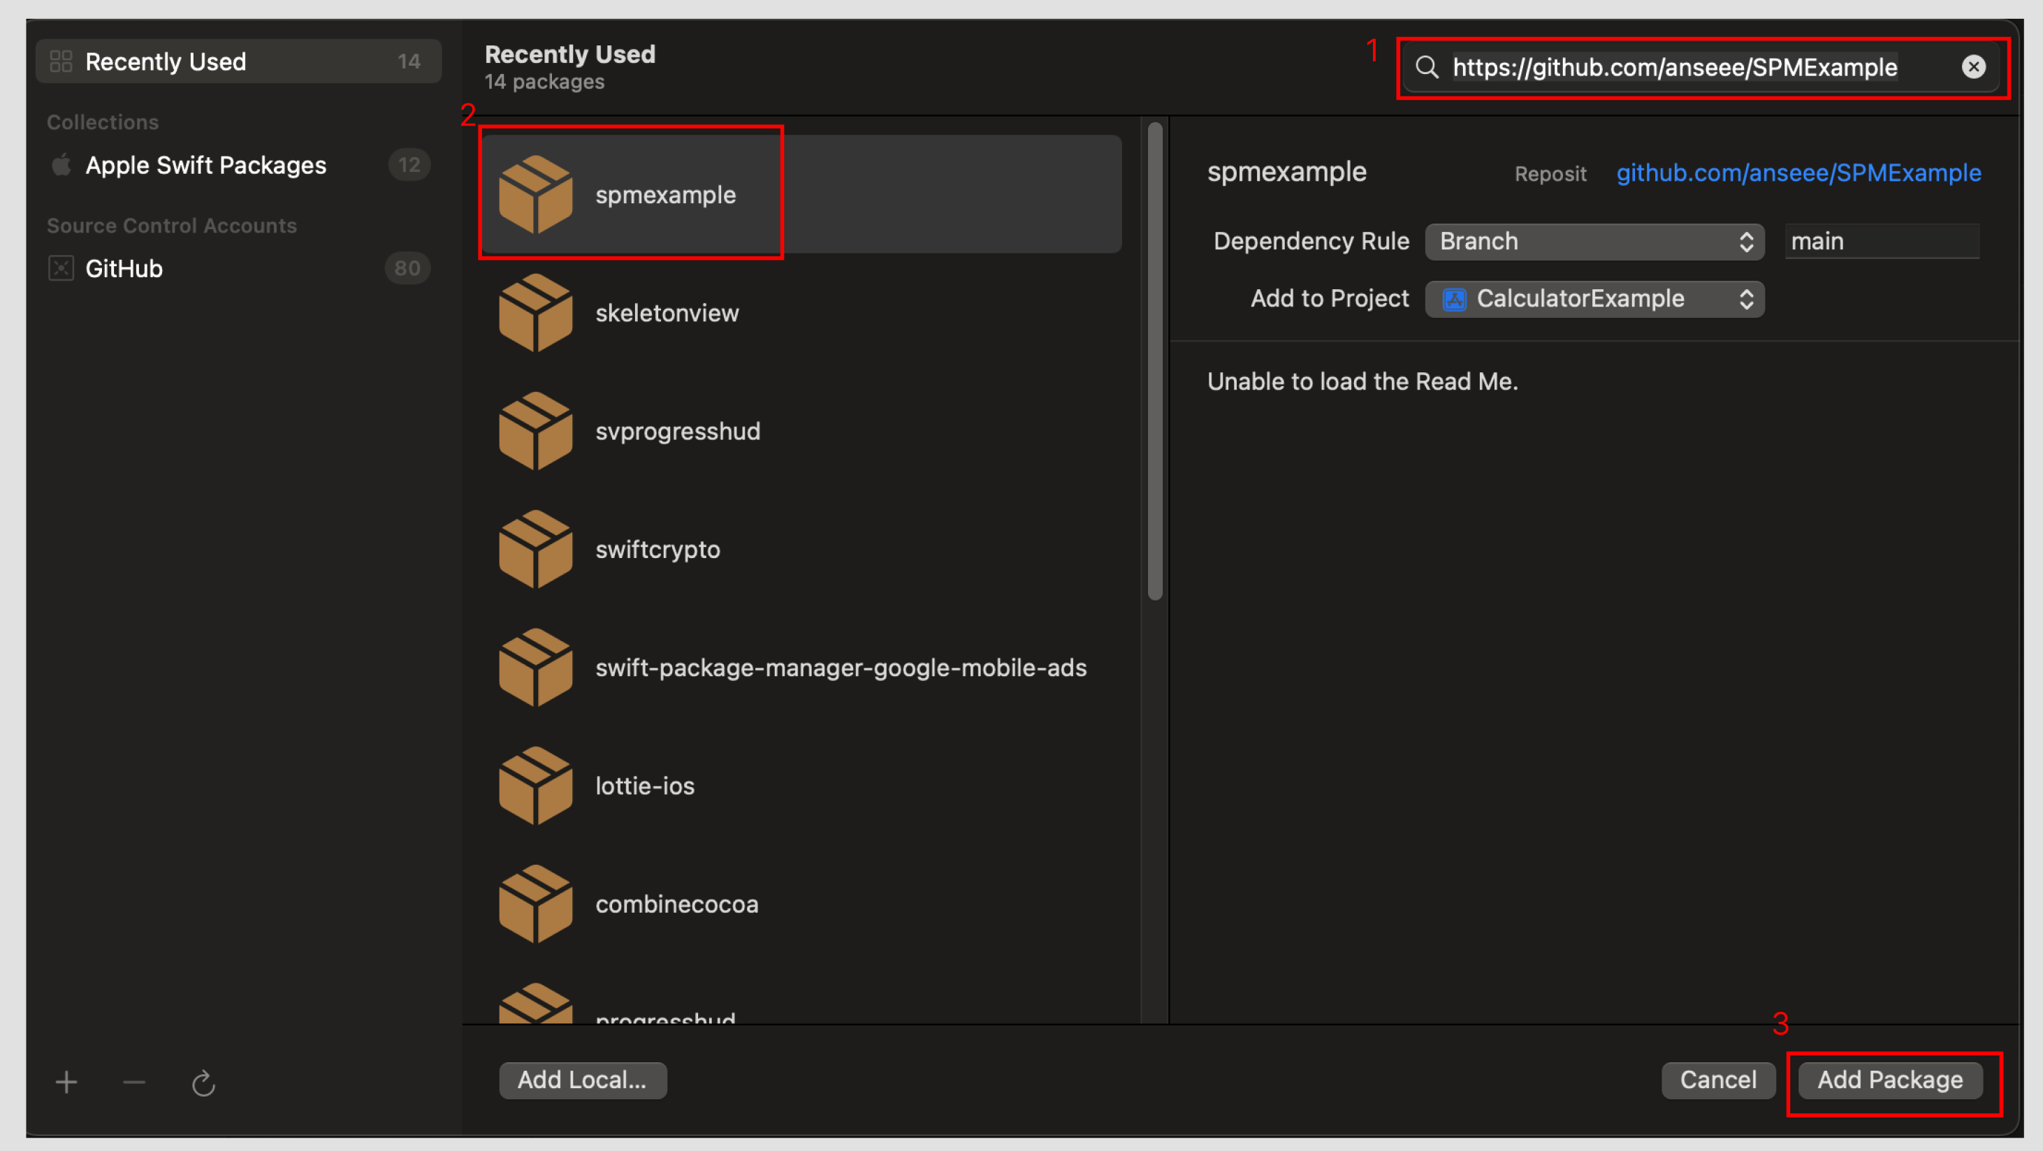The image size is (2043, 1151).
Task: Choose the lottie-ios package
Action: click(645, 786)
